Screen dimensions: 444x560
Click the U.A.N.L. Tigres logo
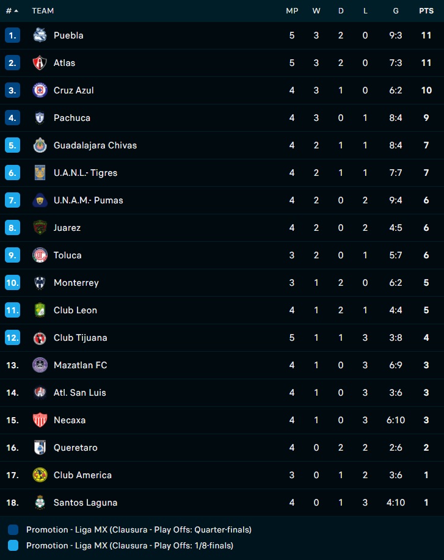[x=39, y=173]
